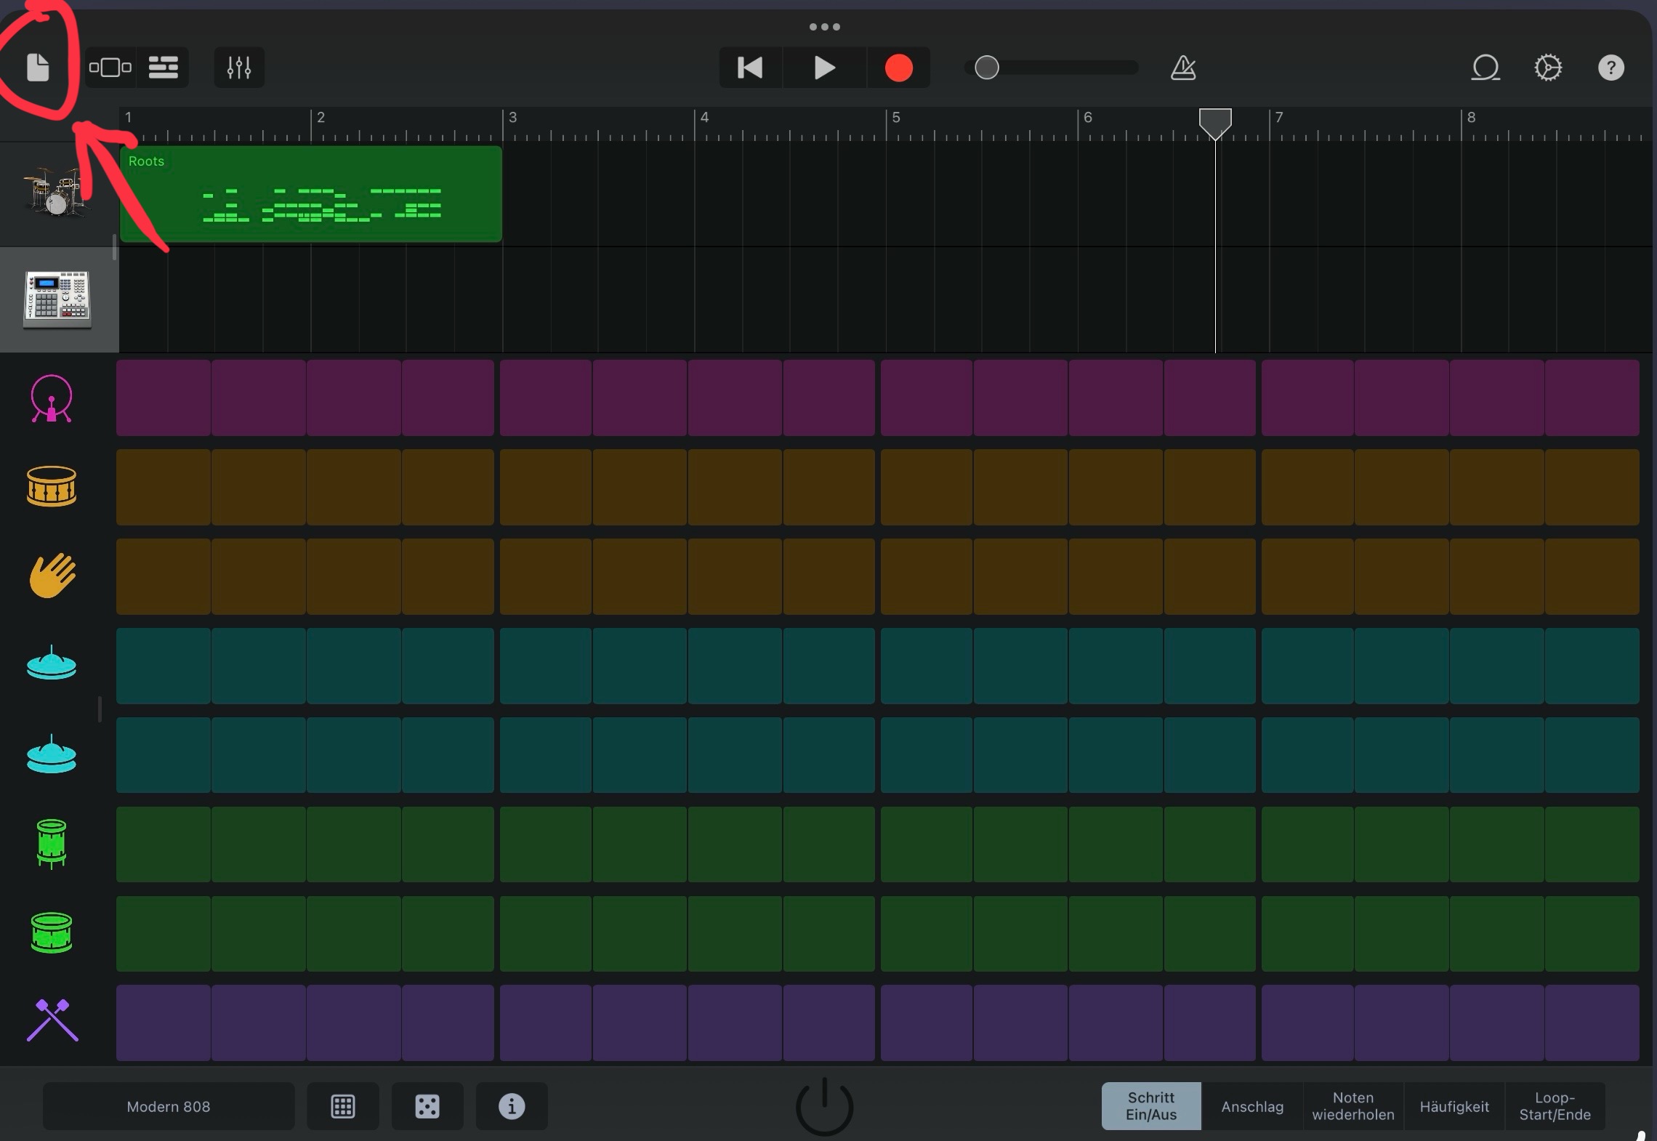Open song settings gear icon
The height and width of the screenshot is (1141, 1657).
click(x=1548, y=68)
